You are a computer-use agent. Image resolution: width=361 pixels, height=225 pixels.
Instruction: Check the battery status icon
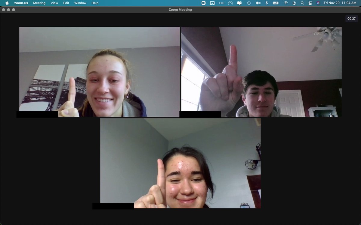pos(276,3)
